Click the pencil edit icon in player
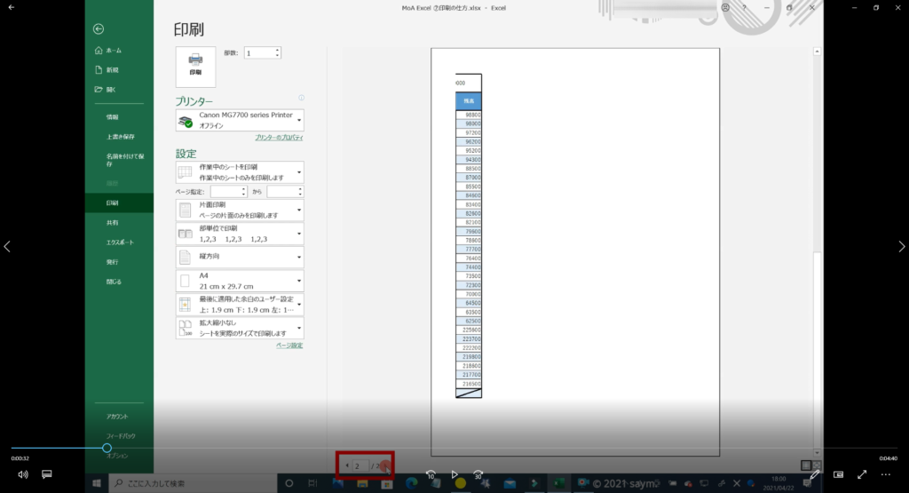The height and width of the screenshot is (493, 909). [815, 475]
